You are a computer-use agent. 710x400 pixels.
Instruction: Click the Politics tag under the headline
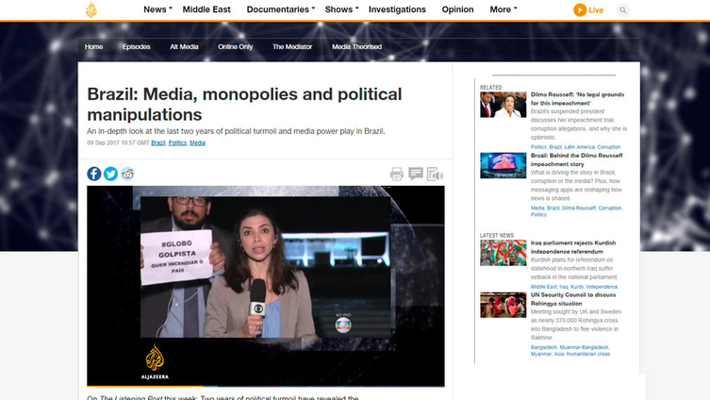point(177,142)
